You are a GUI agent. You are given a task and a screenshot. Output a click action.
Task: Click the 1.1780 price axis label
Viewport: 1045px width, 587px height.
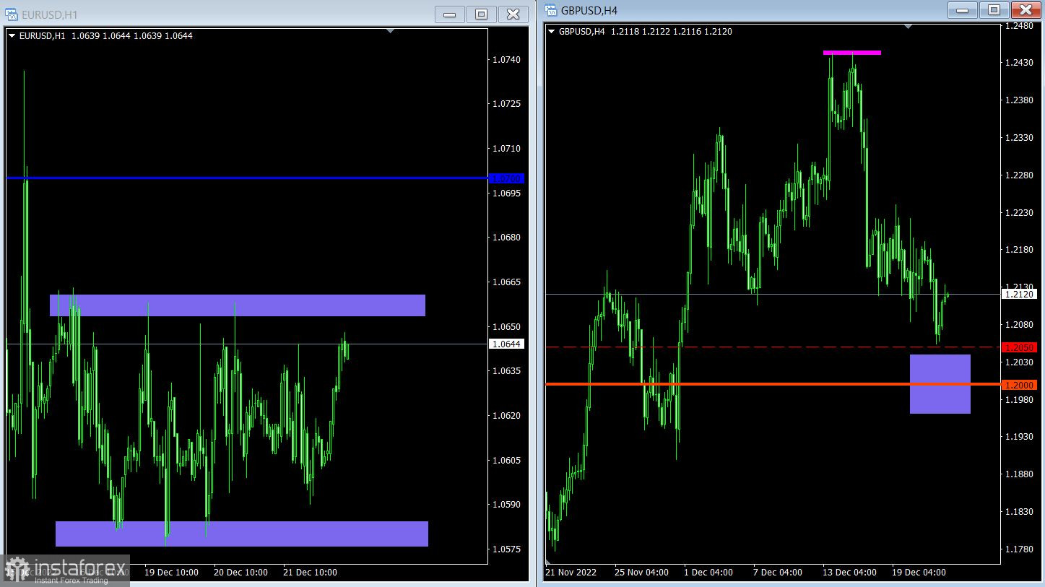[x=1019, y=549]
